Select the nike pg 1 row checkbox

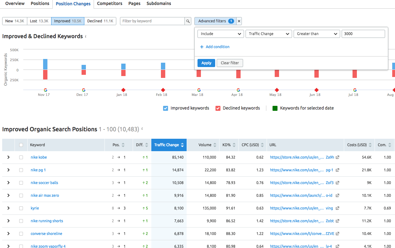click(21, 170)
